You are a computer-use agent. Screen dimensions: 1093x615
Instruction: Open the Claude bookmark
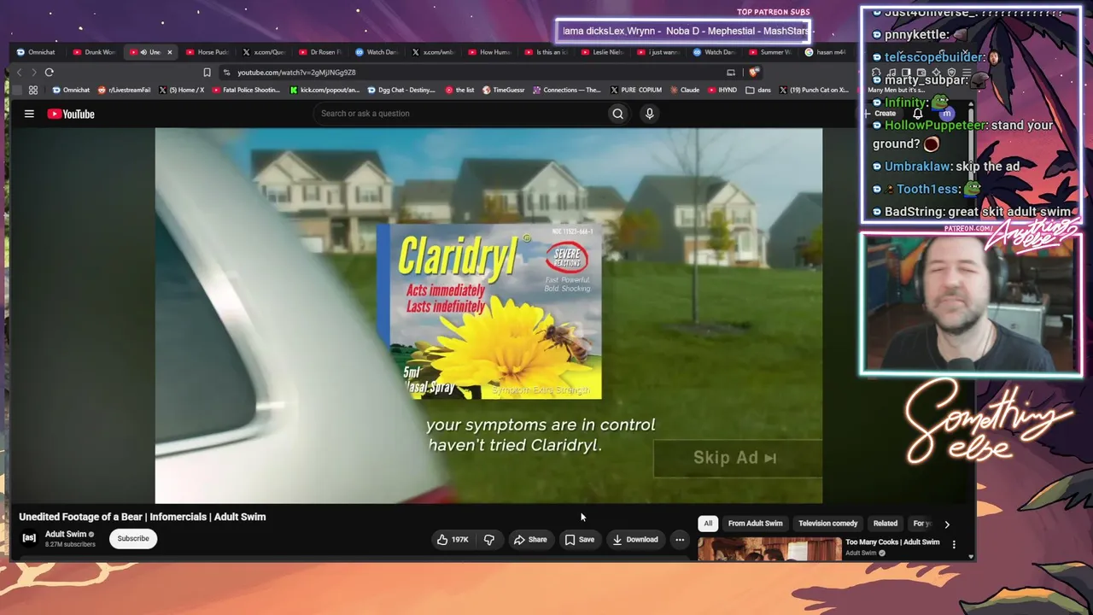click(684, 90)
